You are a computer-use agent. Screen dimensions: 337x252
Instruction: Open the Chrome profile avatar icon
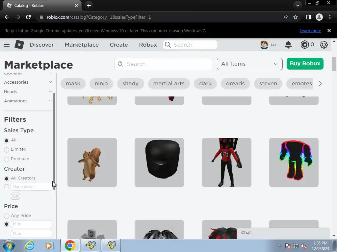[319, 17]
